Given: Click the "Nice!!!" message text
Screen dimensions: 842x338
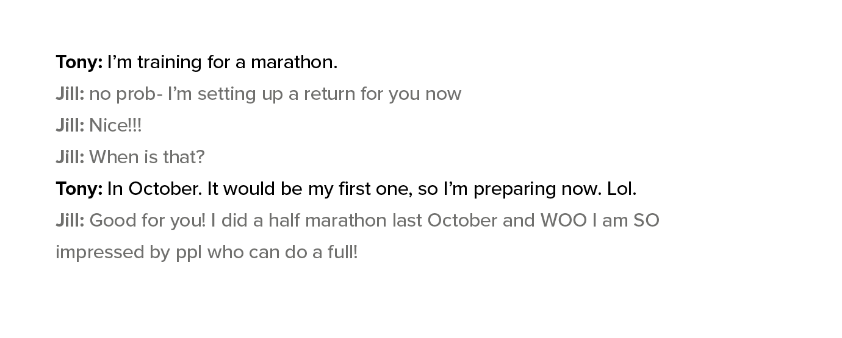Looking at the screenshot, I should [x=115, y=126].
